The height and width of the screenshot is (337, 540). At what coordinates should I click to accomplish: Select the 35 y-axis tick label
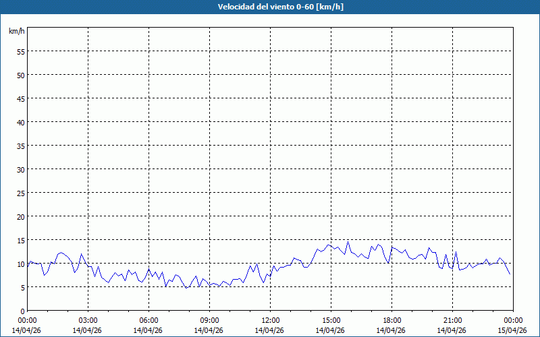point(20,146)
